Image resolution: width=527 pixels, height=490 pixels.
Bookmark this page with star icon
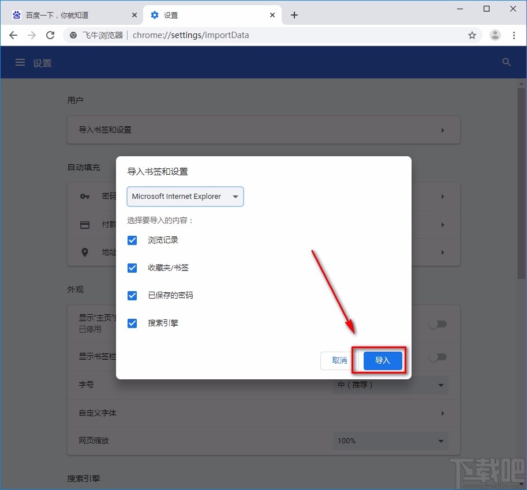[x=472, y=35]
